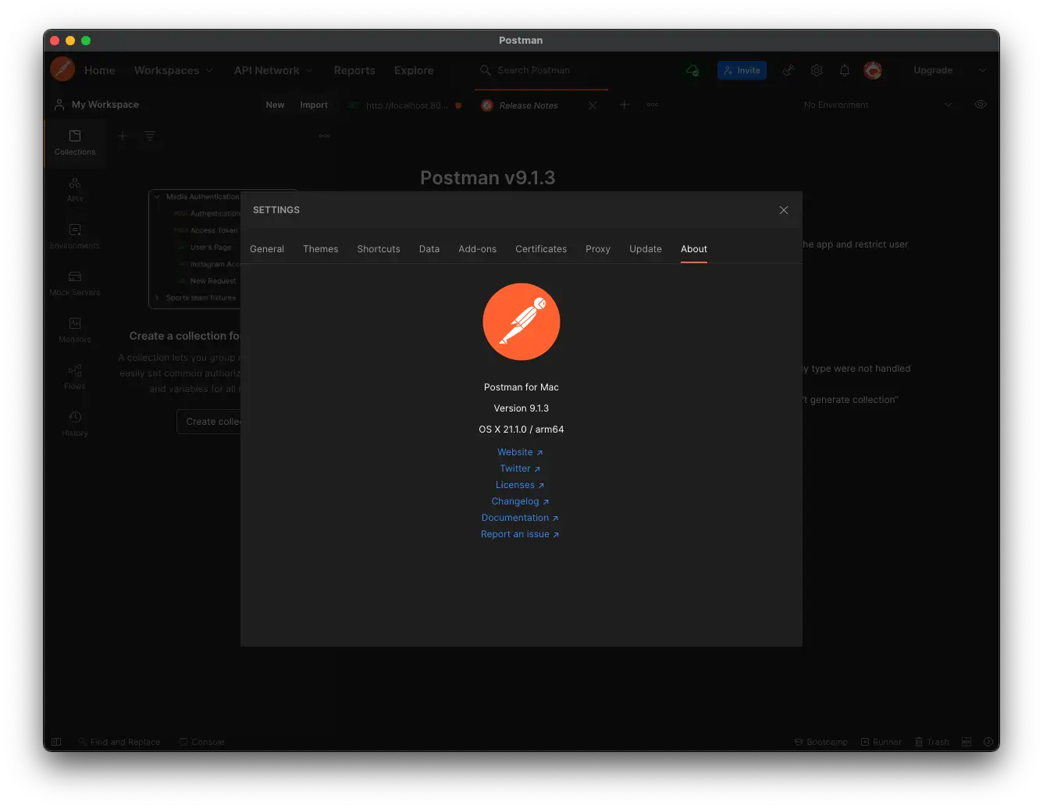Switch to the General settings tab

pyautogui.click(x=267, y=249)
